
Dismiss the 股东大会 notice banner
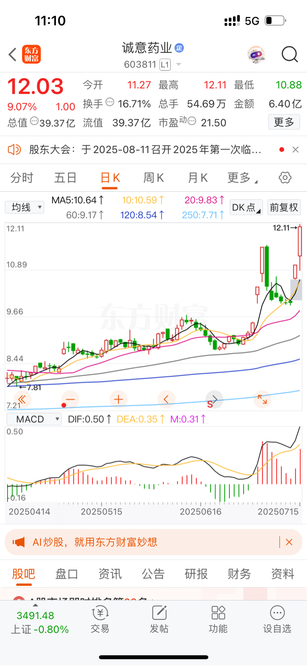pyautogui.click(x=295, y=150)
